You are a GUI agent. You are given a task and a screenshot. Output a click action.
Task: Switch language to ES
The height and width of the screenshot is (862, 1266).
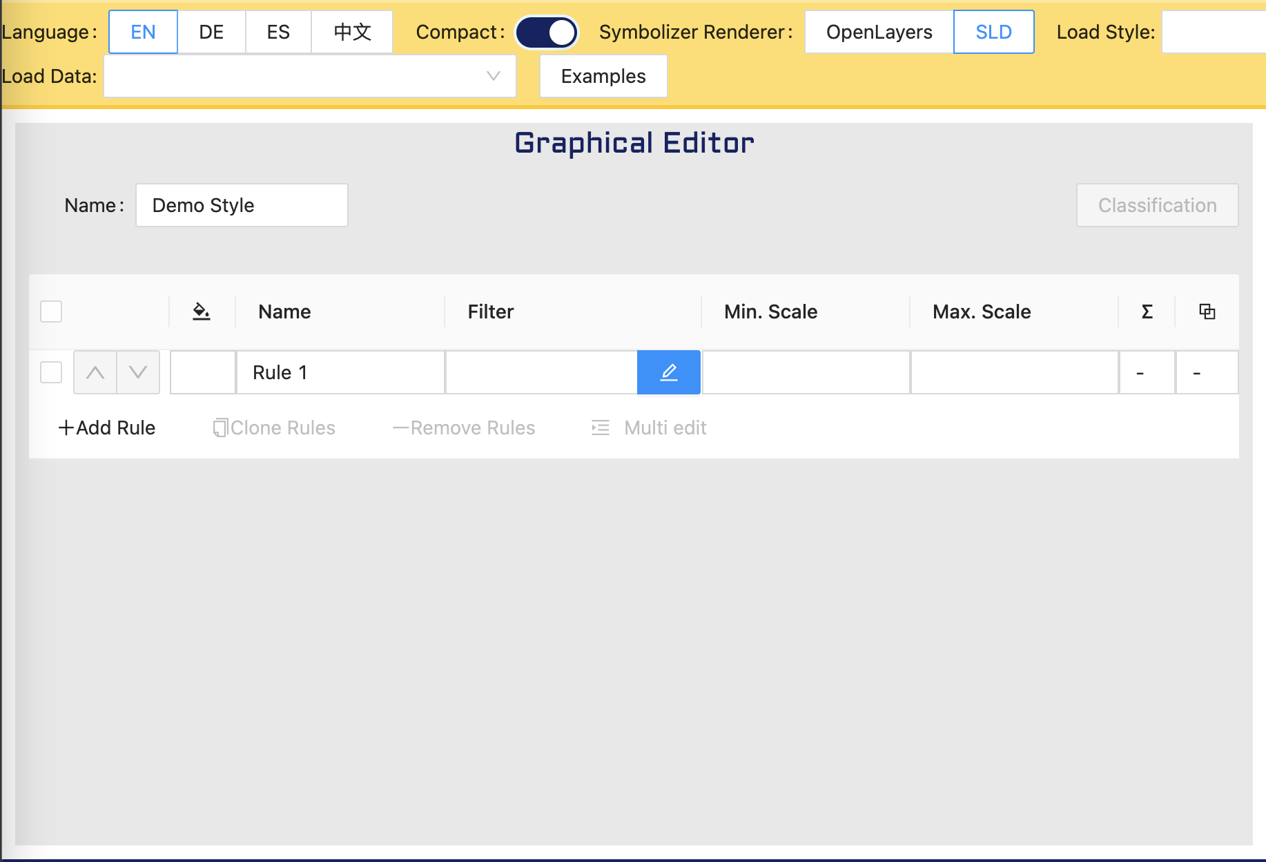coord(278,32)
